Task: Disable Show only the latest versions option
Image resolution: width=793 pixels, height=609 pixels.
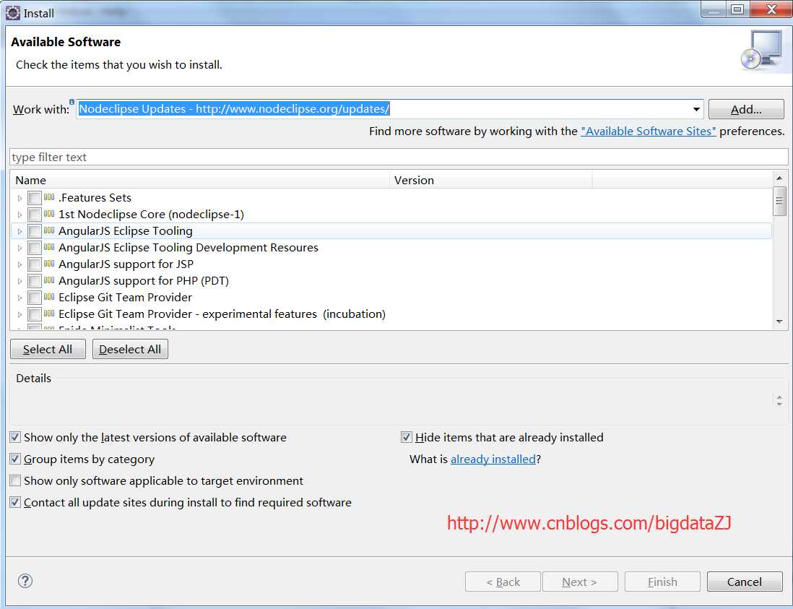Action: click(16, 437)
